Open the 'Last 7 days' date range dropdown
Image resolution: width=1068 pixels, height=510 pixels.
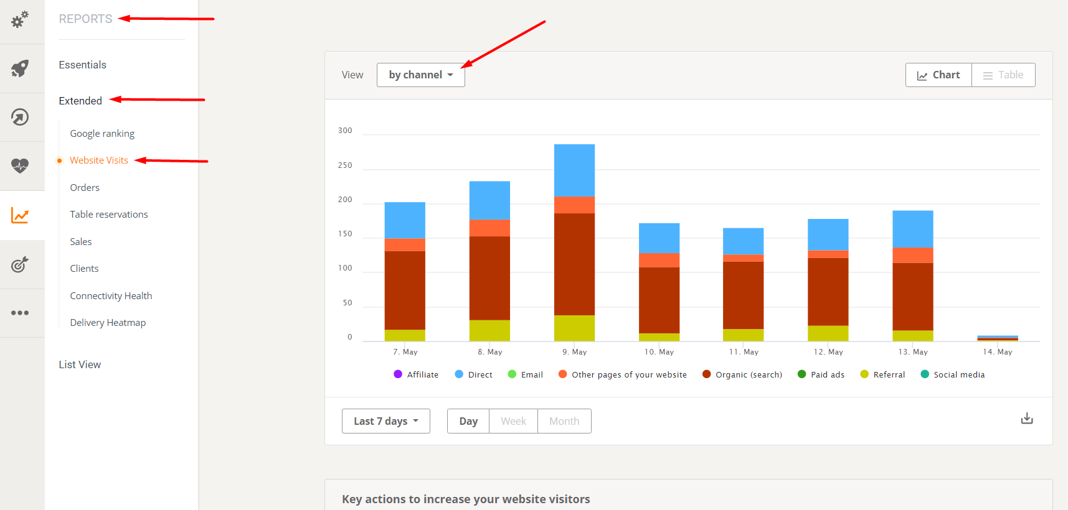[386, 421]
